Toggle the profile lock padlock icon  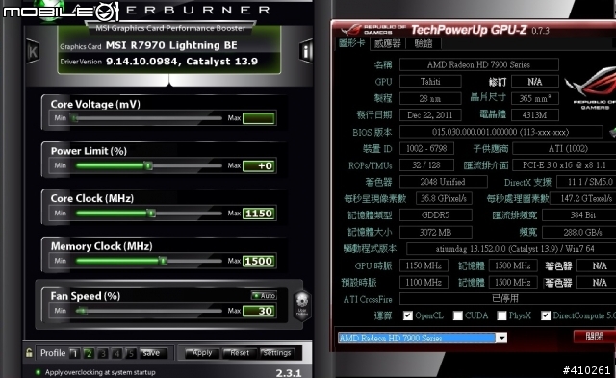pyautogui.click(x=29, y=352)
